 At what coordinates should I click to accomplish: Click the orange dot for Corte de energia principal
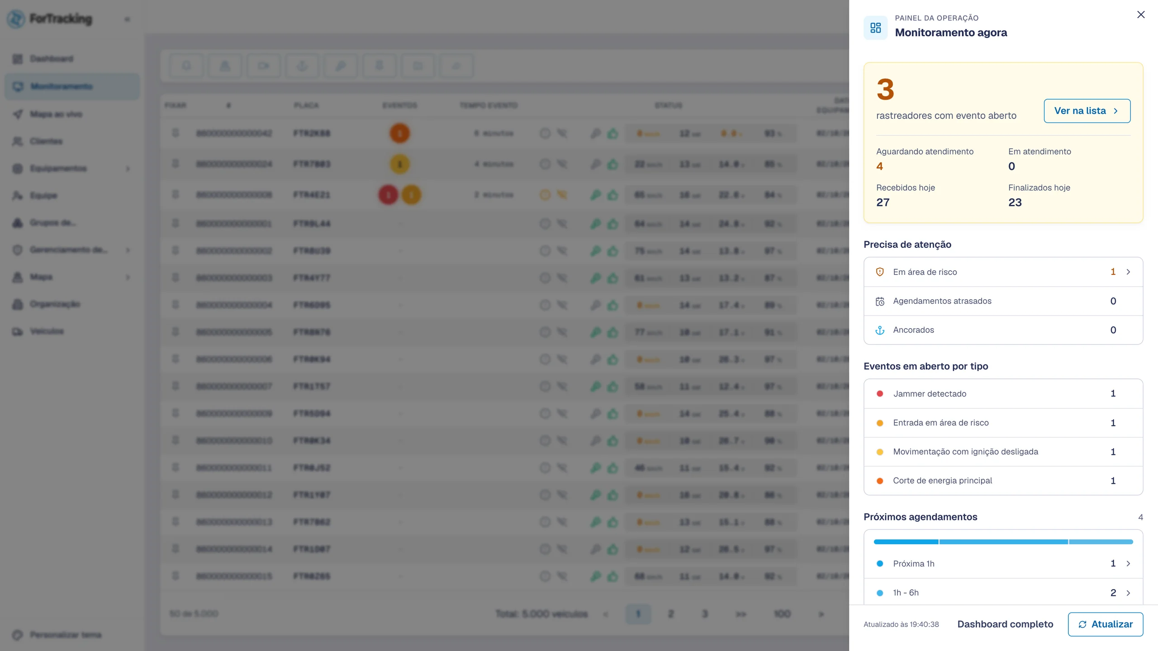(880, 481)
